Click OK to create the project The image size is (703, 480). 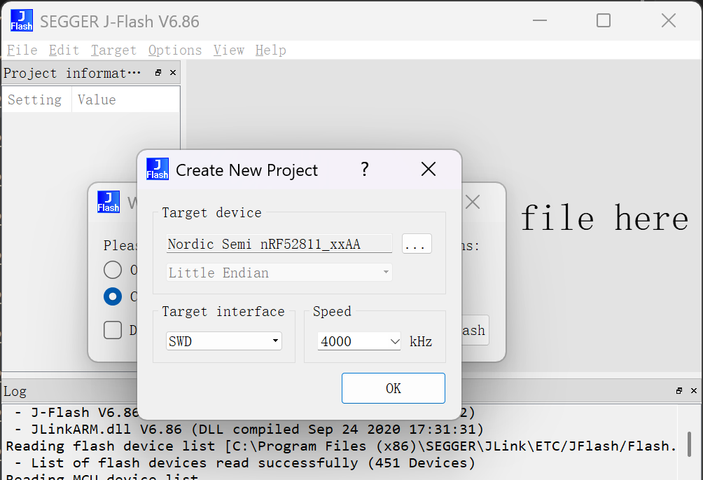coord(393,388)
